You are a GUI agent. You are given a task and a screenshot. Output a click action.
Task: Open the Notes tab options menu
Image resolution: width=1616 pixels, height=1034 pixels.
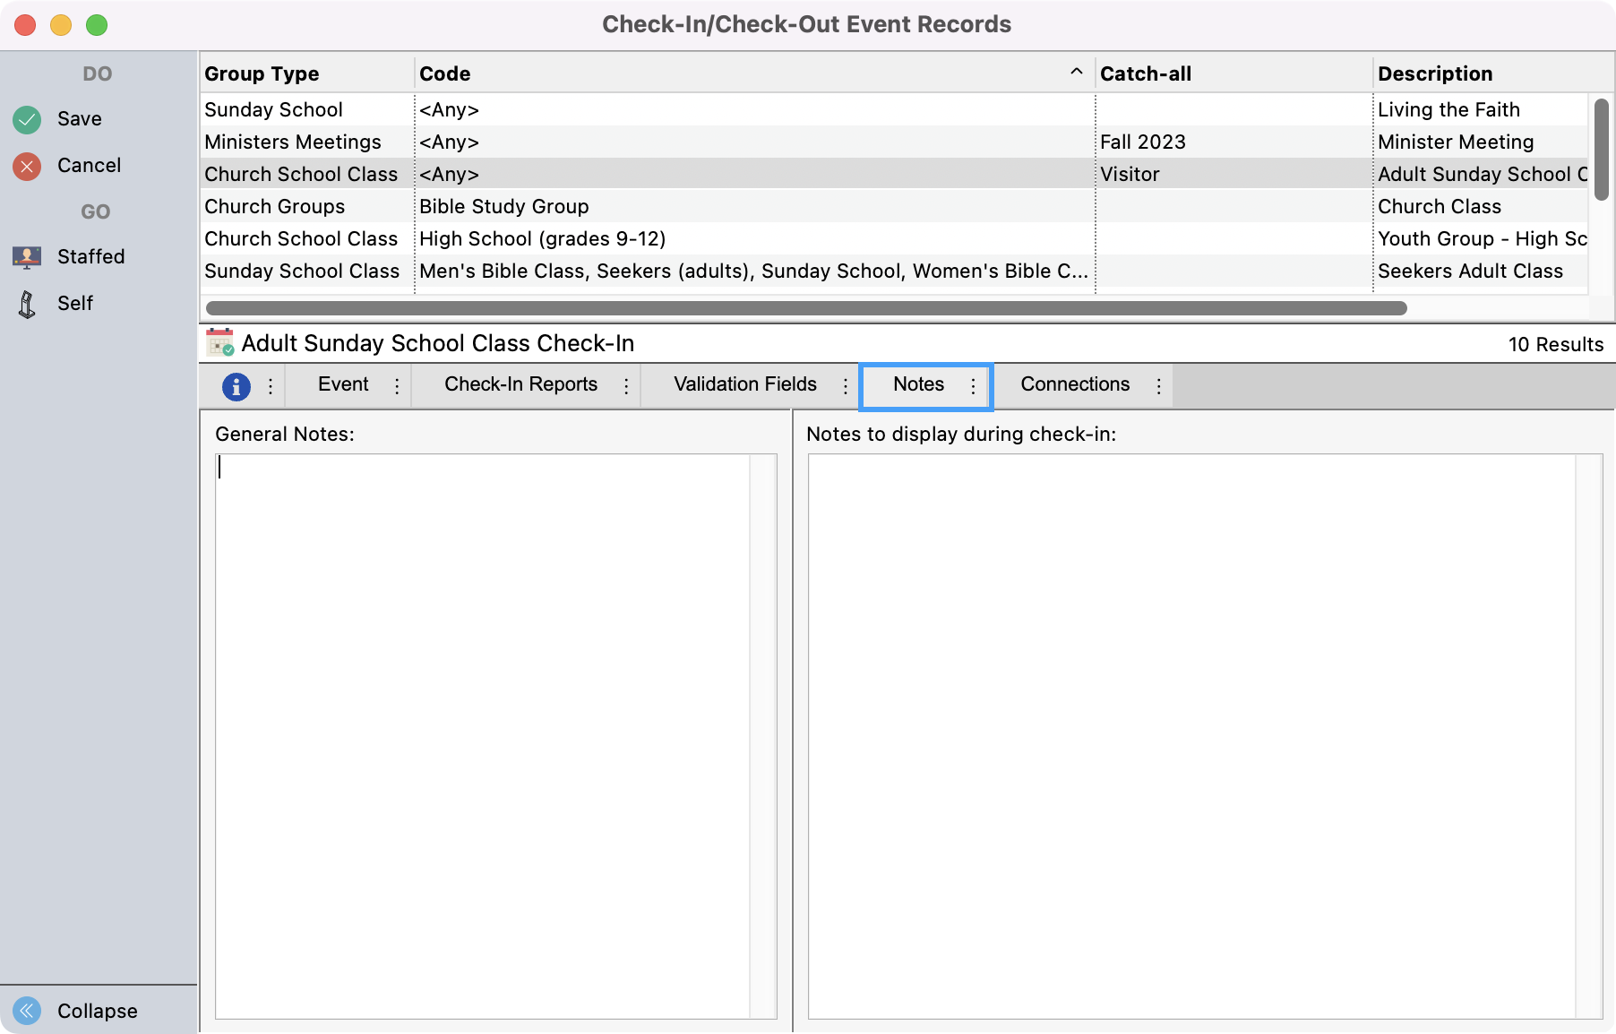974,385
